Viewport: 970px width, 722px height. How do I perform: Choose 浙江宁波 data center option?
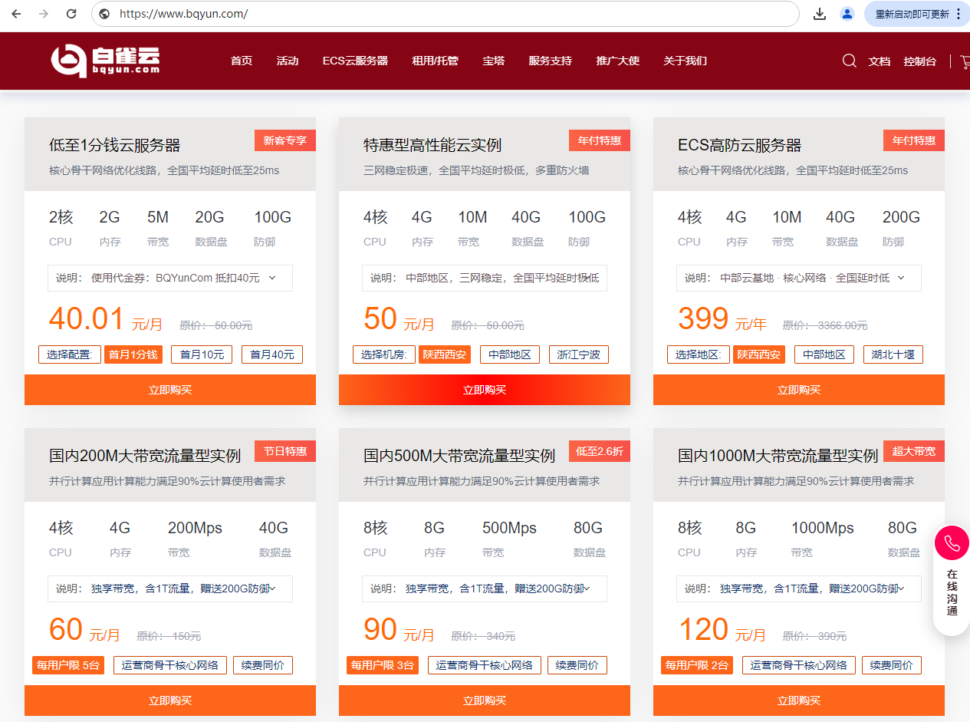click(x=579, y=354)
